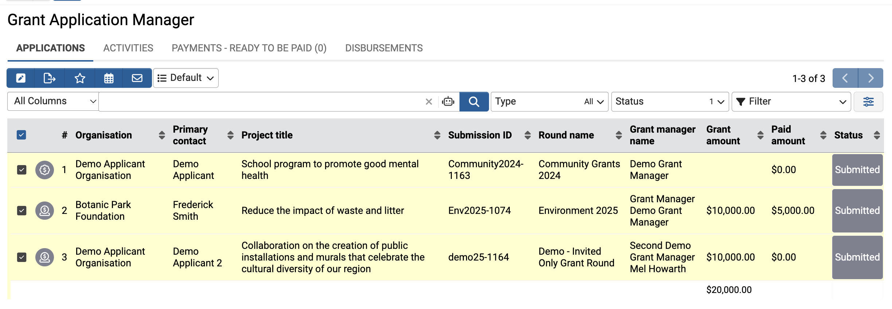
Task: Click the calendar toolbar icon
Action: (109, 78)
